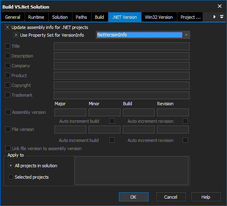The image size is (227, 206).
Task: Click File version Minor field
Action: [x=105, y=129]
